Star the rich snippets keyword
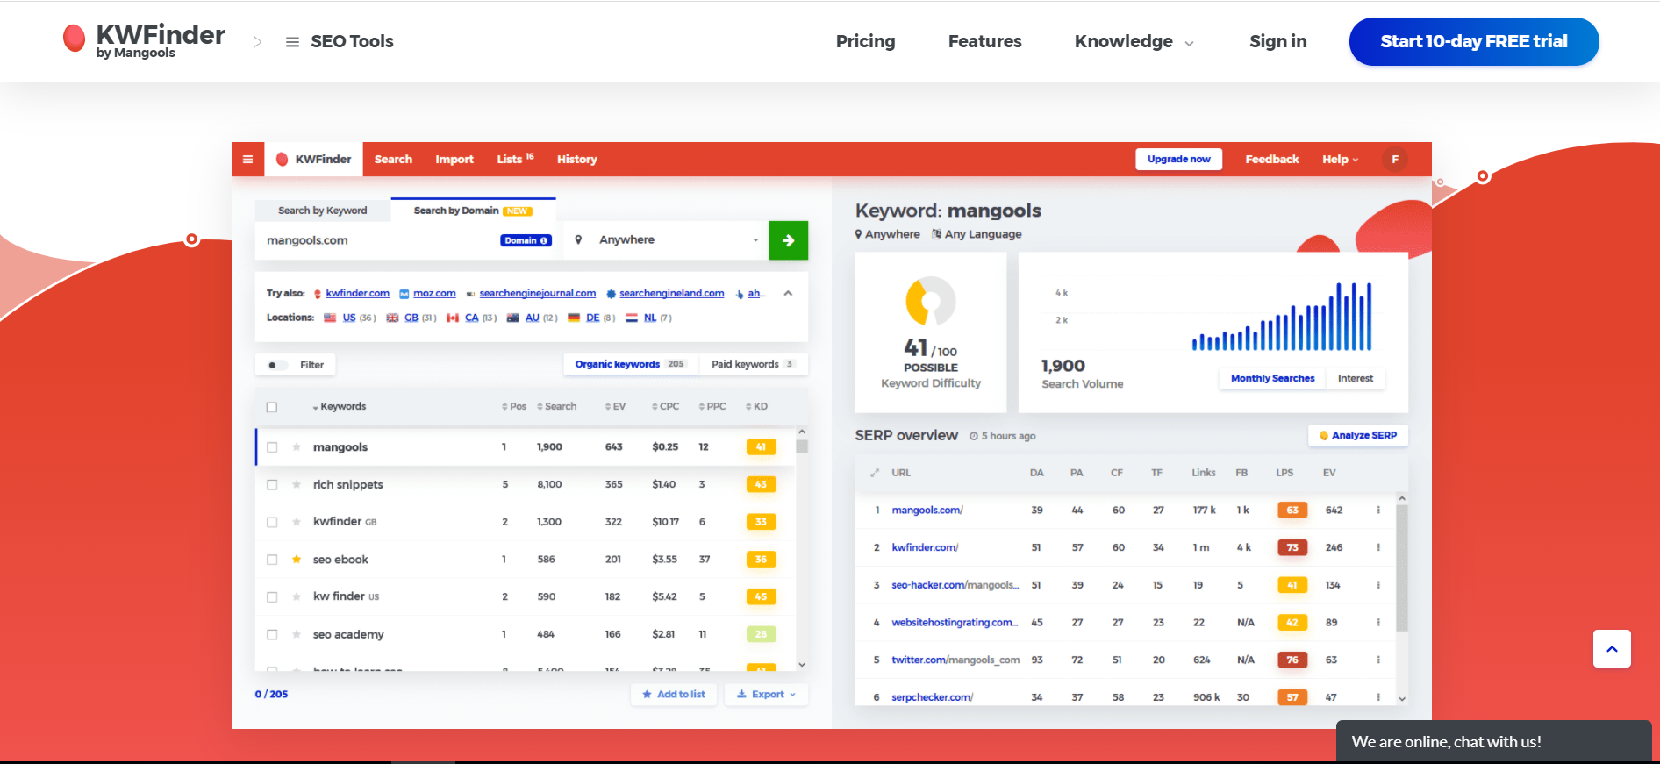The width and height of the screenshot is (1660, 764). [297, 484]
